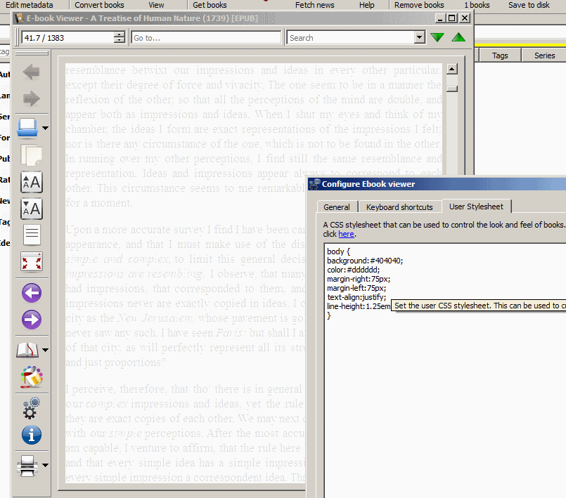Viewport: 566px width, 498px height.
Task: Show book metadata info icon
Action: pos(32,435)
